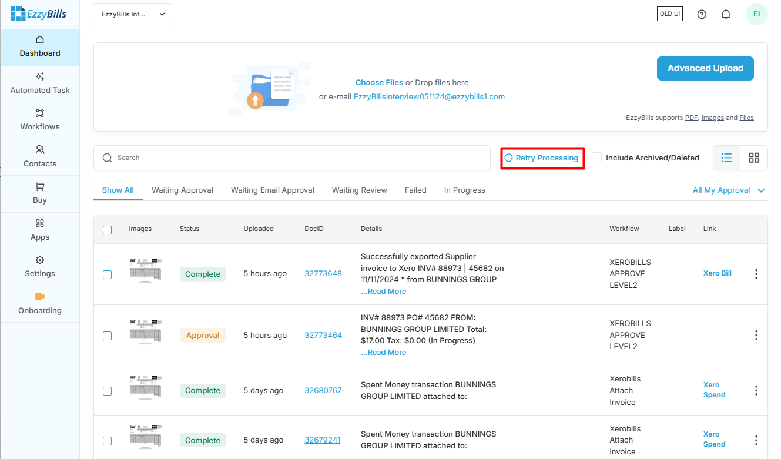Open the Dashboard home icon

click(40, 40)
